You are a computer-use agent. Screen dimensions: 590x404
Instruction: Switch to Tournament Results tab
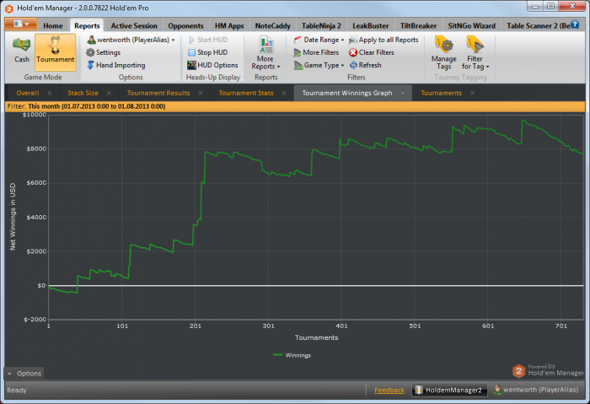[x=158, y=93]
